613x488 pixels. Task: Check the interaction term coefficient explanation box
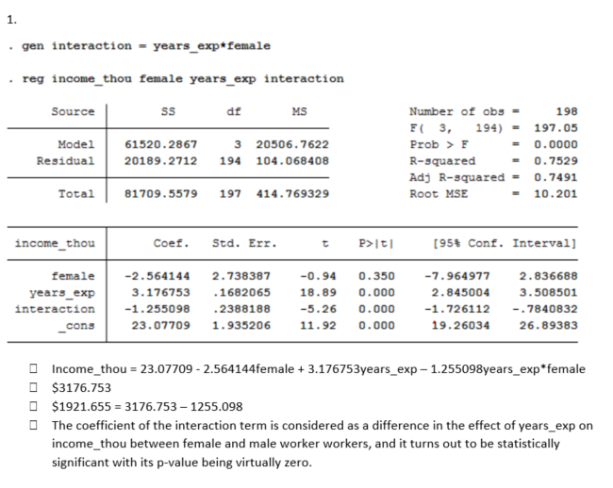(x=32, y=425)
